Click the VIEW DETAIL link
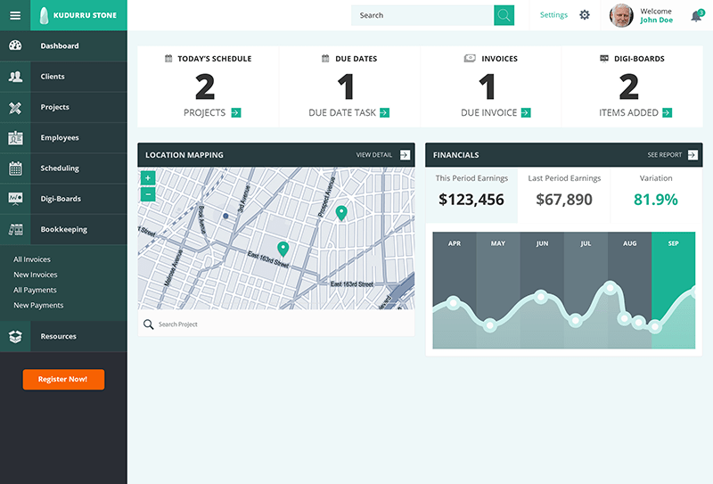The image size is (713, 484). 373,155
